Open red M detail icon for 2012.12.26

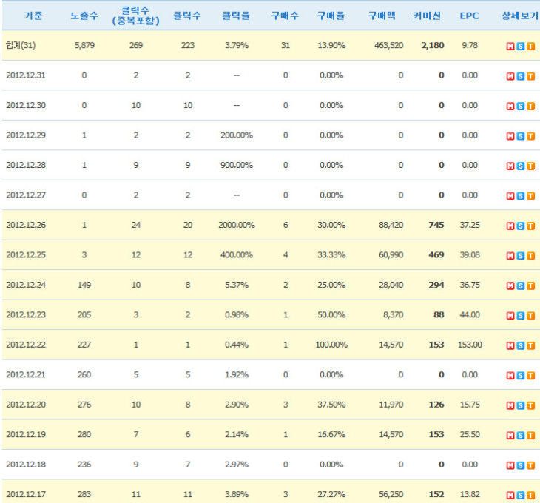(510, 226)
